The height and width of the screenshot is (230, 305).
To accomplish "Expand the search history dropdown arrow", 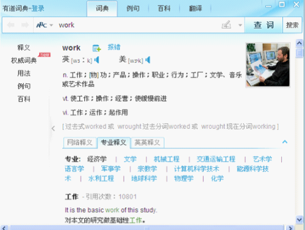I will [x=240, y=25].
